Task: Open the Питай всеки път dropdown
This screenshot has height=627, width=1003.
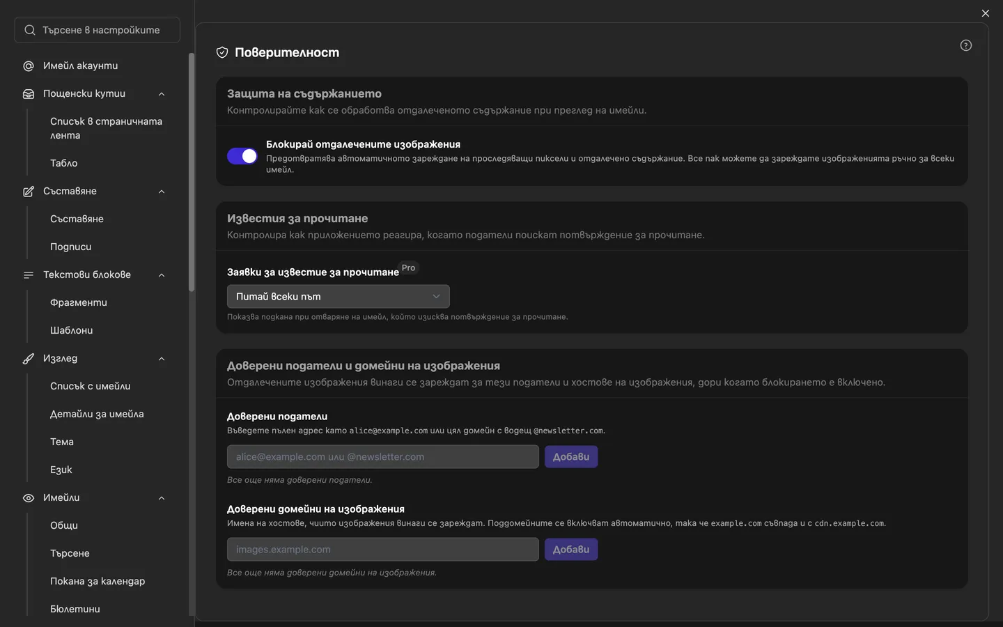Action: pos(339,297)
